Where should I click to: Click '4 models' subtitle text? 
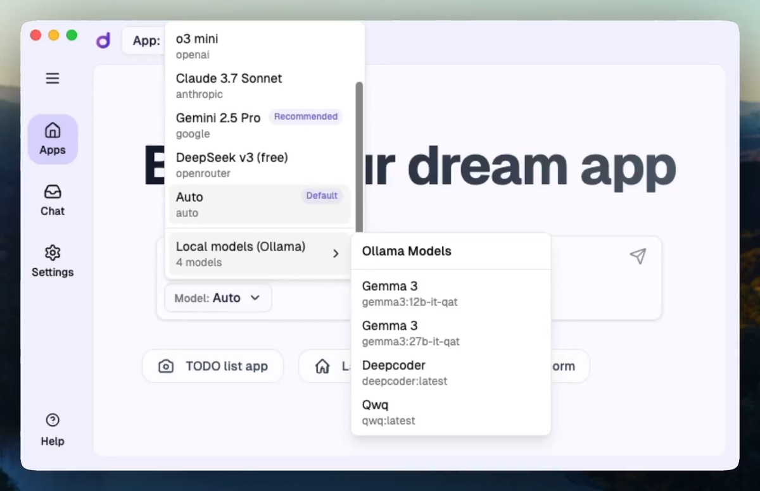pyautogui.click(x=199, y=263)
